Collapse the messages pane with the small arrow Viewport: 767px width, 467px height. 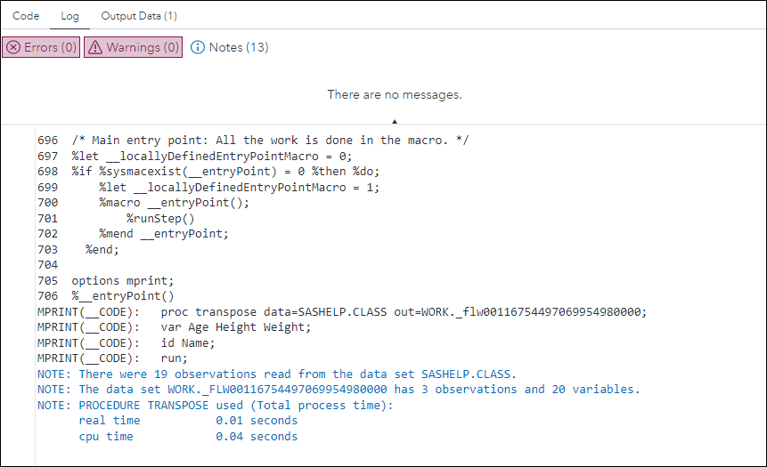(395, 121)
